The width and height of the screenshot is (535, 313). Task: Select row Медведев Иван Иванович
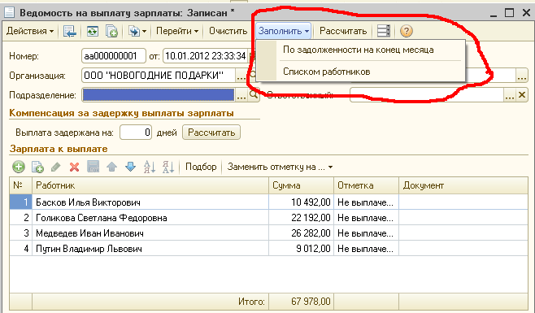coord(150,233)
